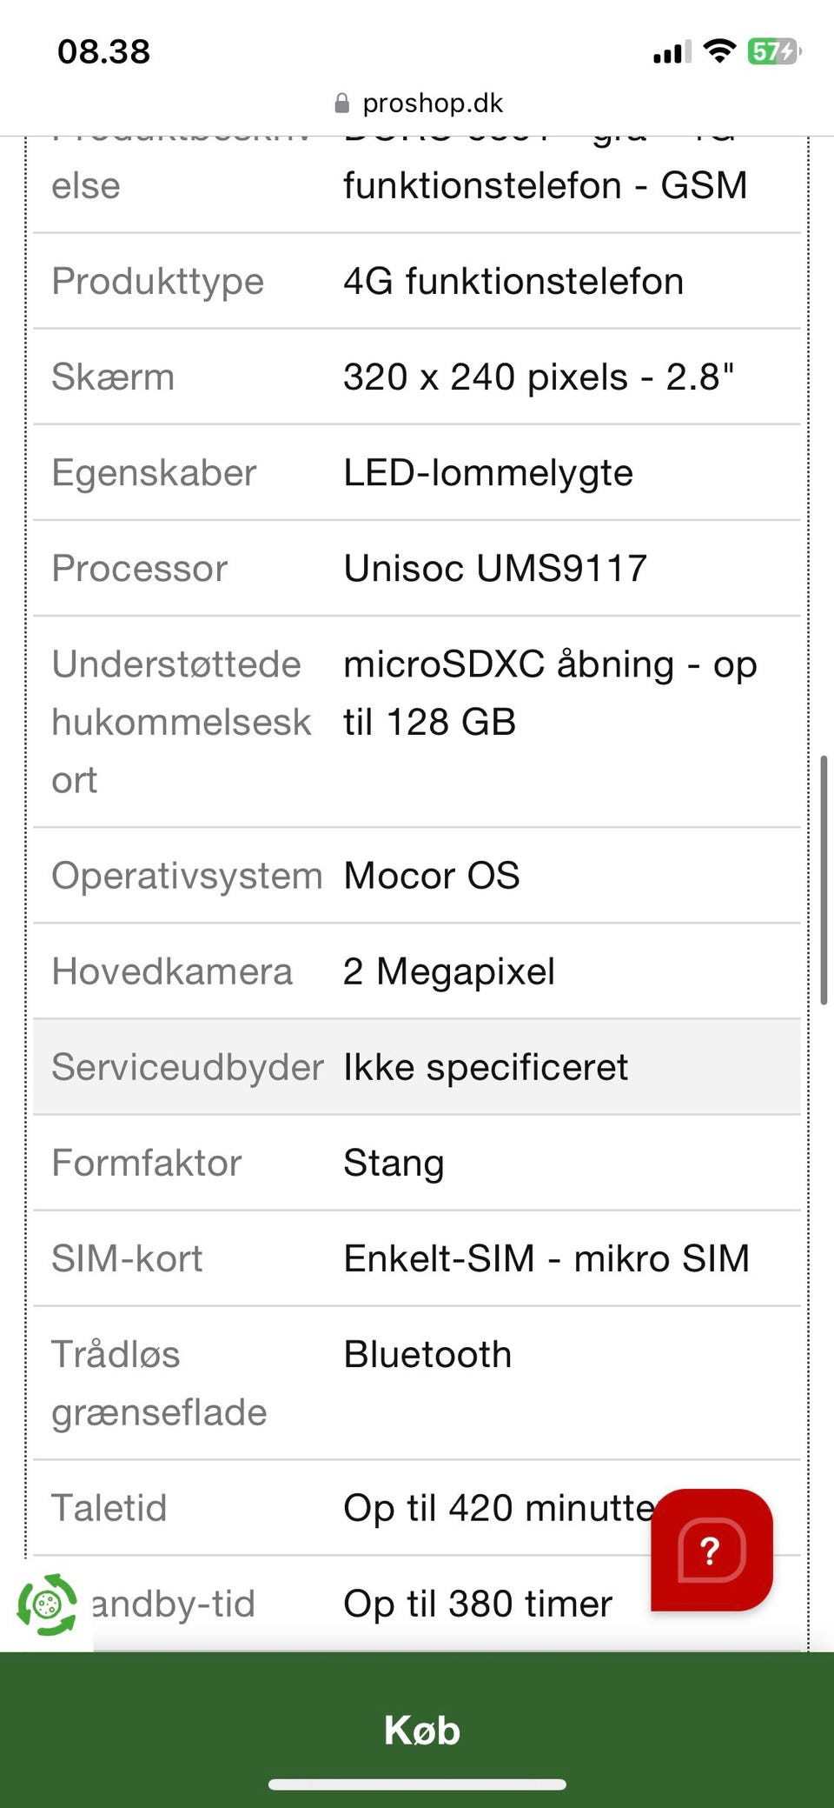Select the Produkttype 4G funktionstelefon row
This screenshot has width=834, height=1808.
click(x=416, y=282)
